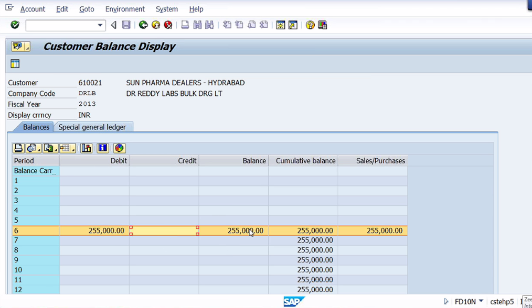This screenshot has height=308, width=532.
Task: Click company code DRLB value
Action: 87,94
